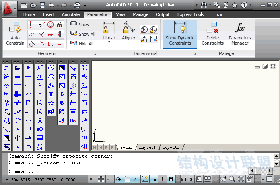Apply the Concentric constraint icon

51,25
